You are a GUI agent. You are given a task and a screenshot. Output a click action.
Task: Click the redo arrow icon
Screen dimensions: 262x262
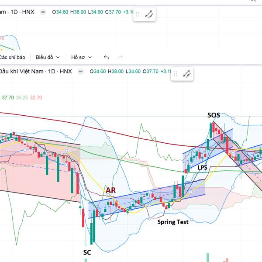click(120, 57)
